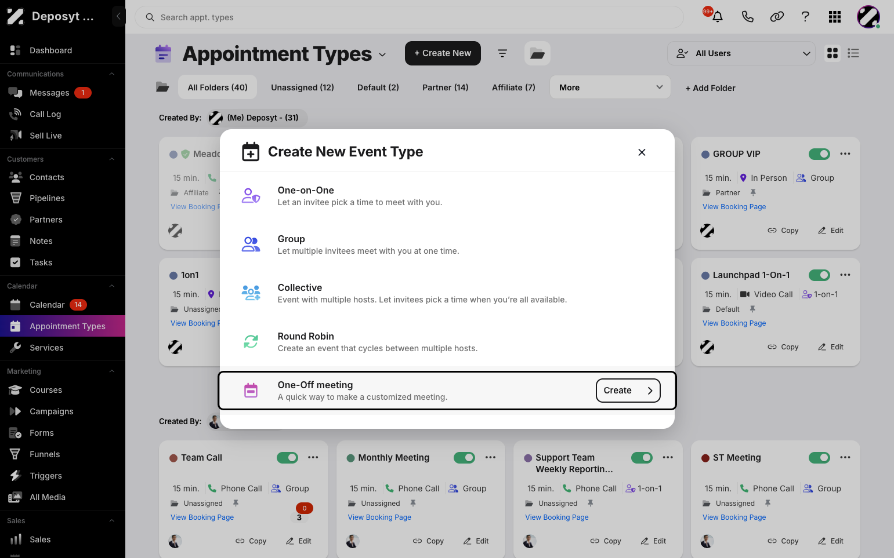Viewport: 894px width, 558px height.
Task: Switch to list view icon
Action: (x=853, y=53)
